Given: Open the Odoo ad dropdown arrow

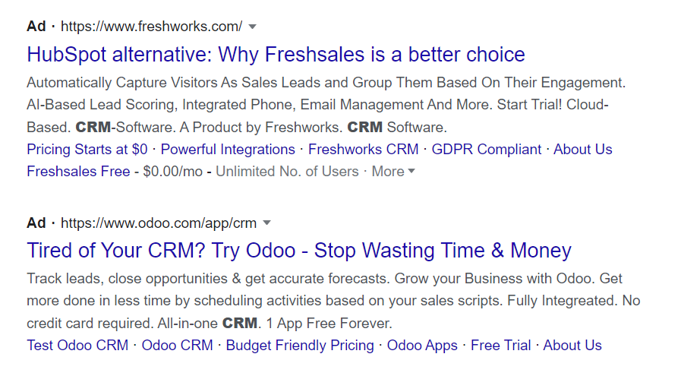Looking at the screenshot, I should pos(266,223).
